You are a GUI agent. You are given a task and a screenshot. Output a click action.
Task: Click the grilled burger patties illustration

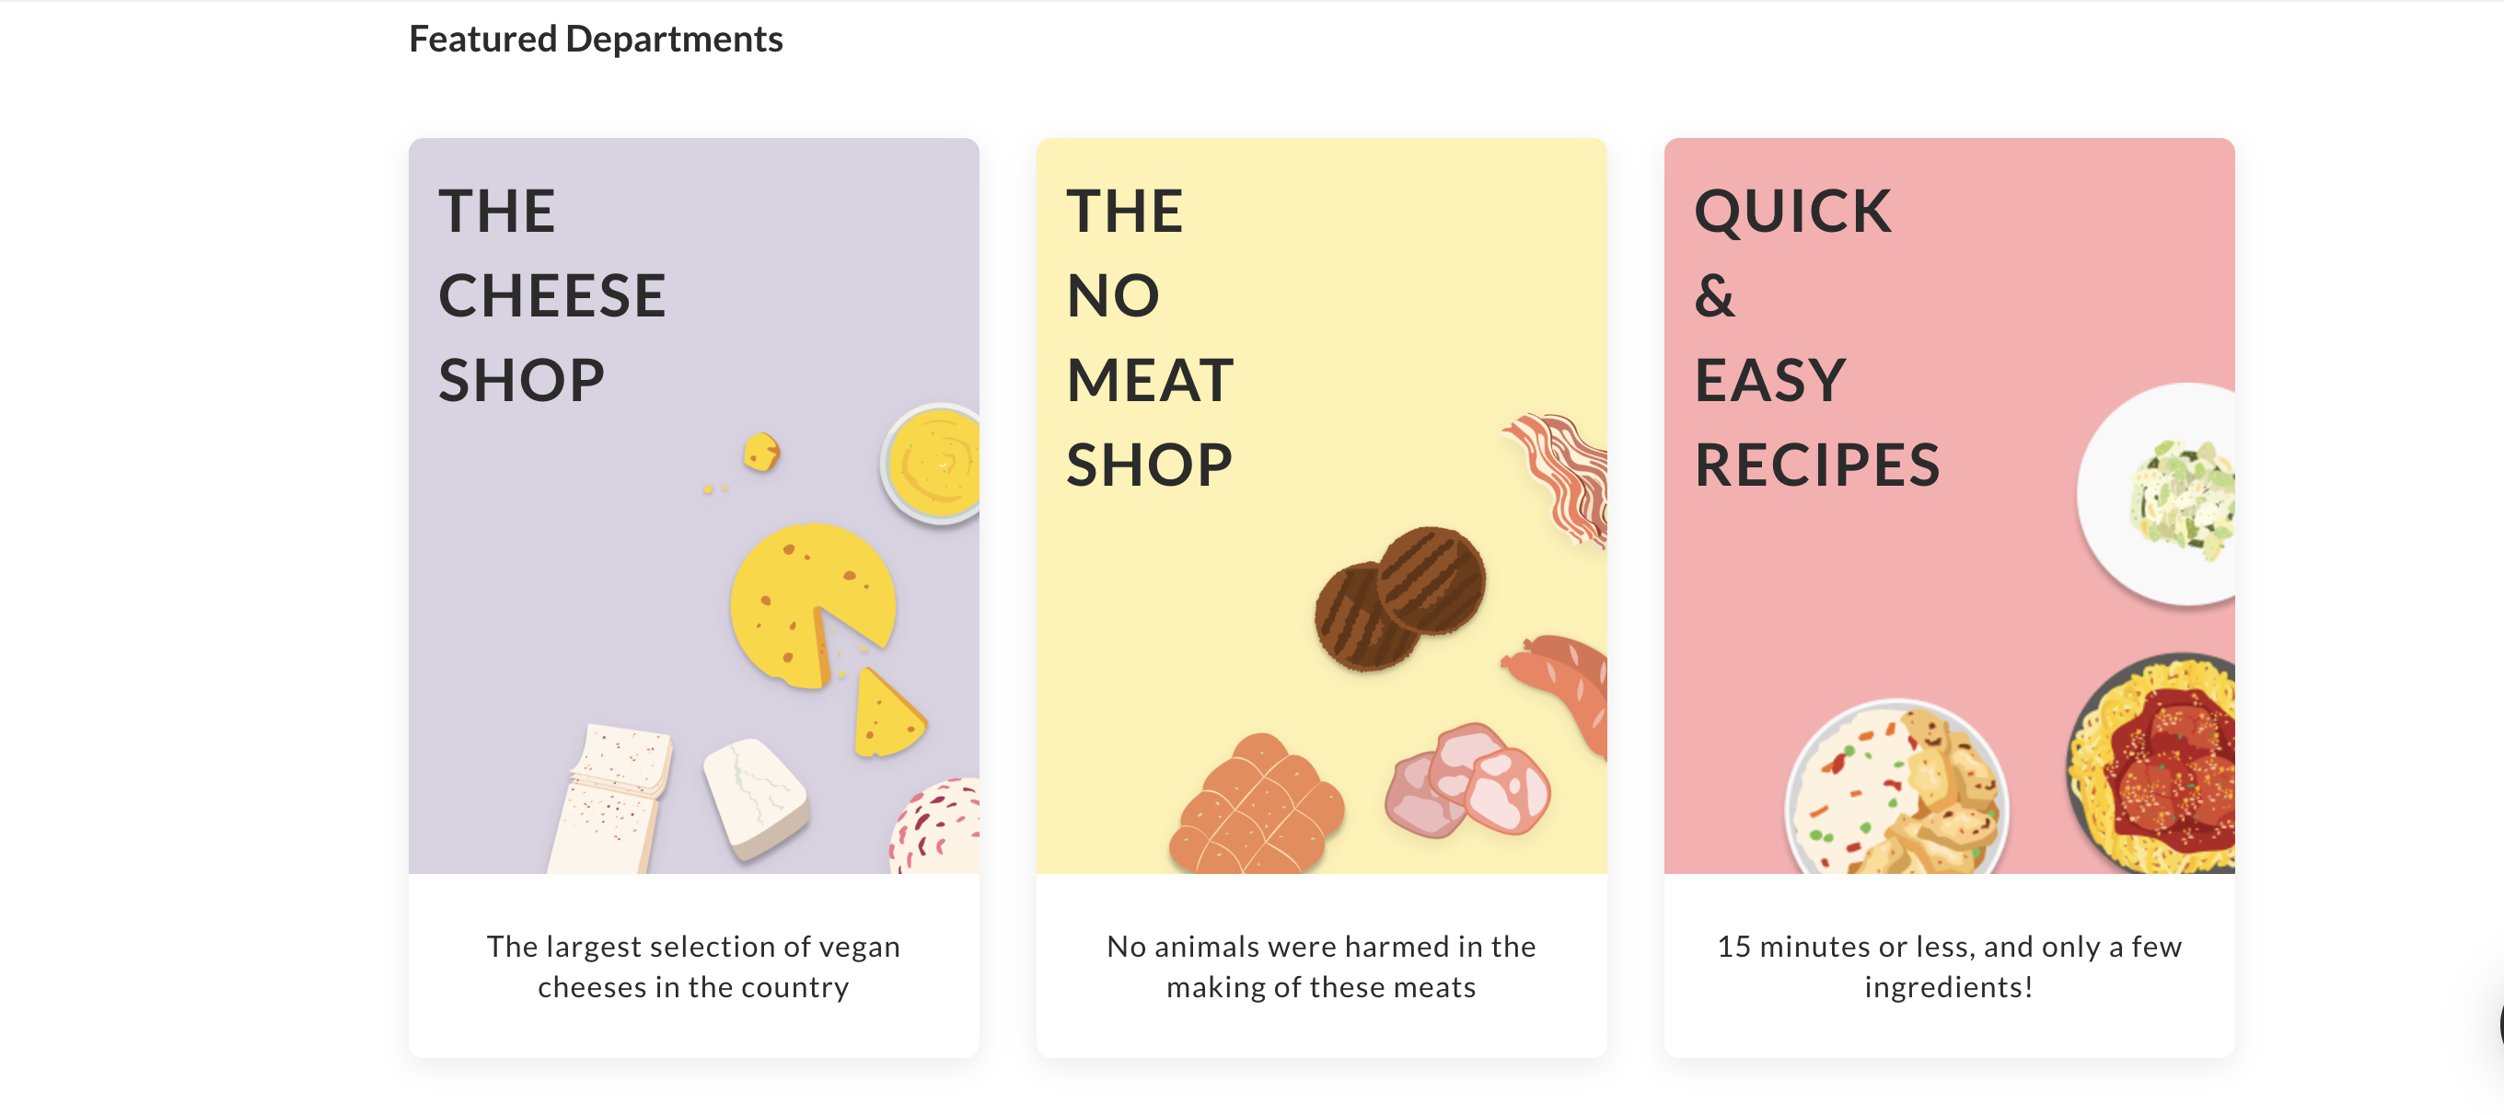coord(1399,597)
